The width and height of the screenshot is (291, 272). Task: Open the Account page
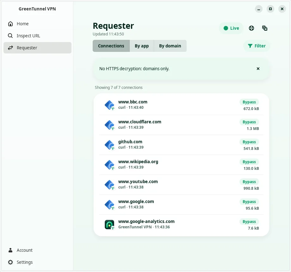point(37,250)
